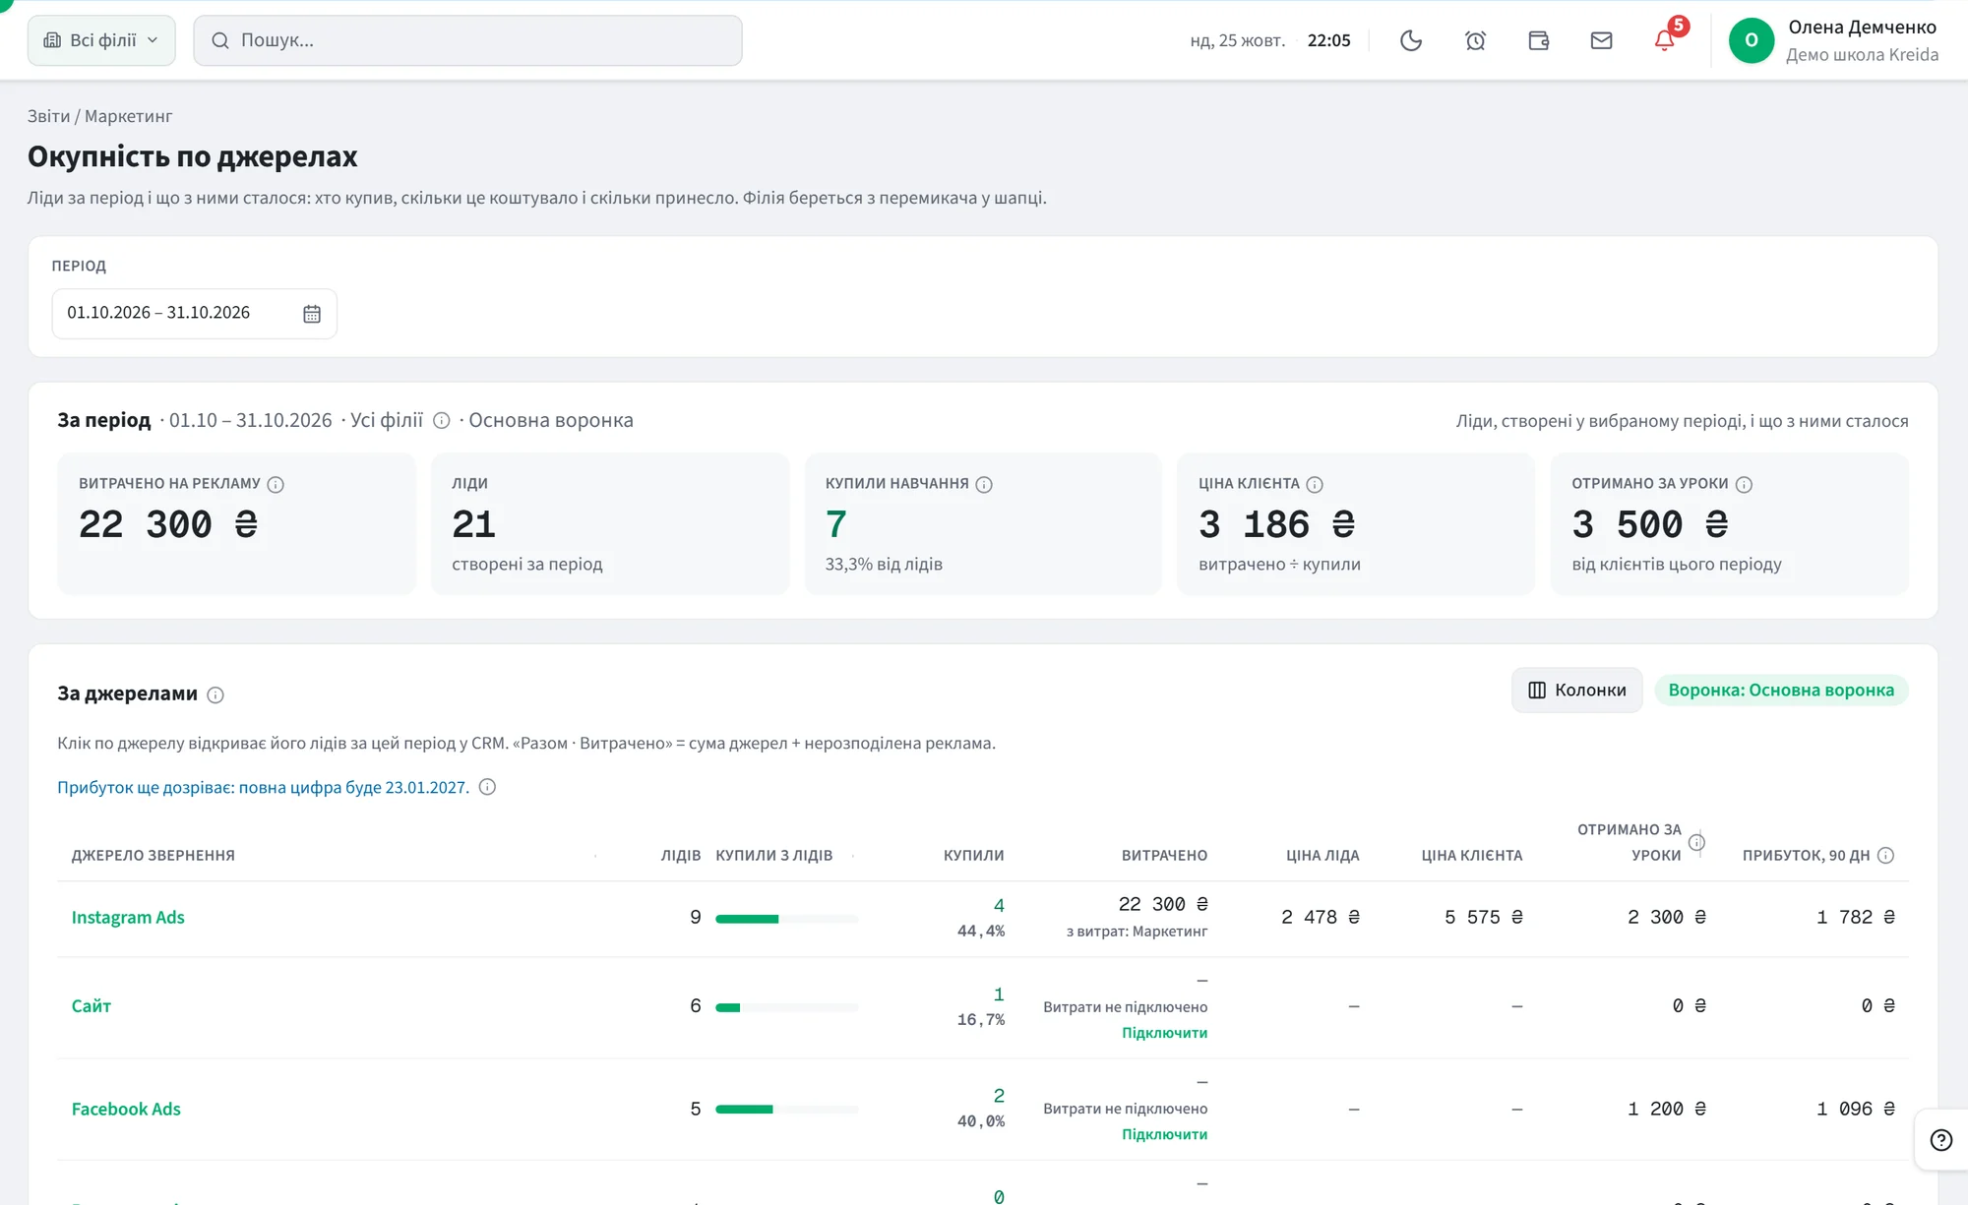Click Звіти / Маркетинг breadcrumb
The image size is (1968, 1205).
[x=99, y=116]
